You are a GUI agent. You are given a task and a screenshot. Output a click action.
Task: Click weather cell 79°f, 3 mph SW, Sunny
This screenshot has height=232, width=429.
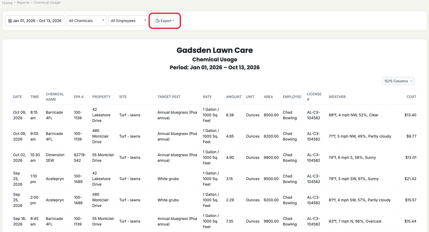354,179
